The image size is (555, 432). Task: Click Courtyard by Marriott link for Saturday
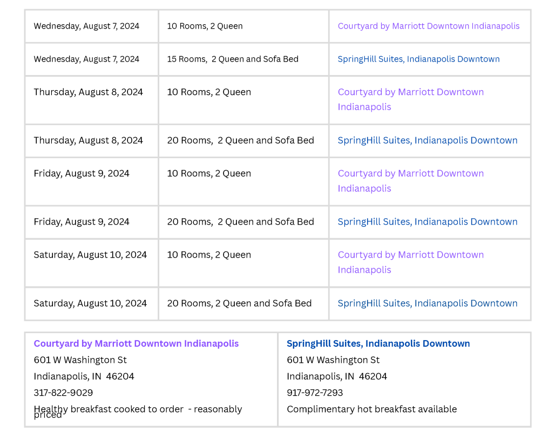pos(411,262)
